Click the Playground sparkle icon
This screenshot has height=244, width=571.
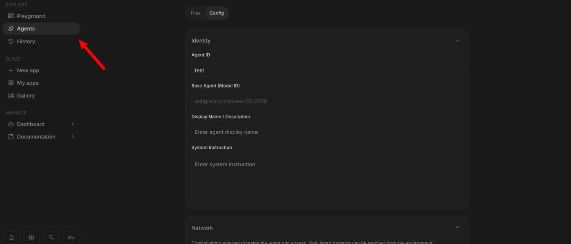(11, 16)
